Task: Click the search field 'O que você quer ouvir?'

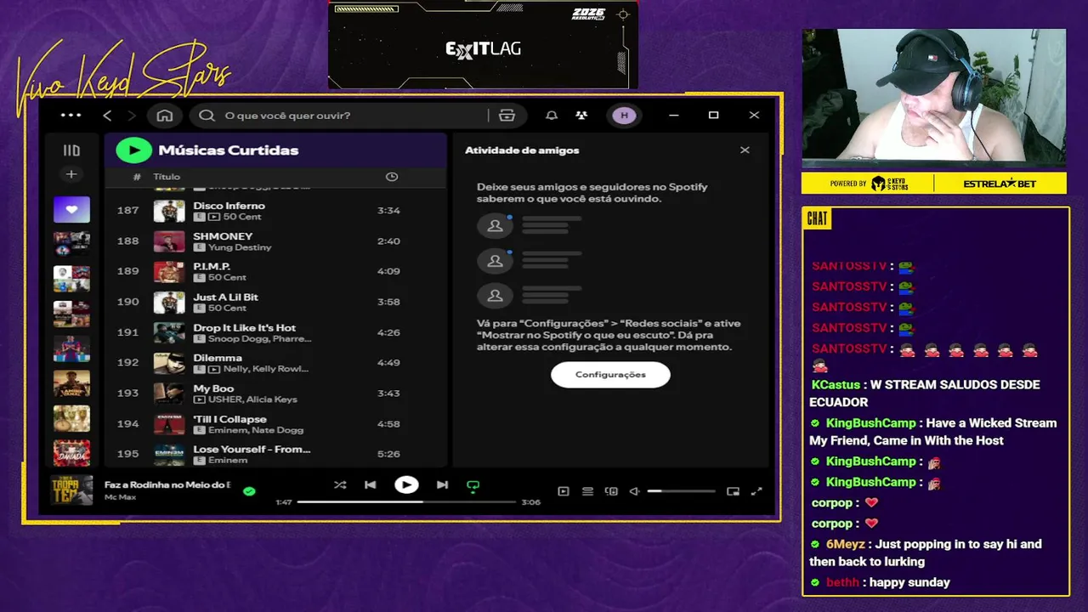Action: point(355,116)
